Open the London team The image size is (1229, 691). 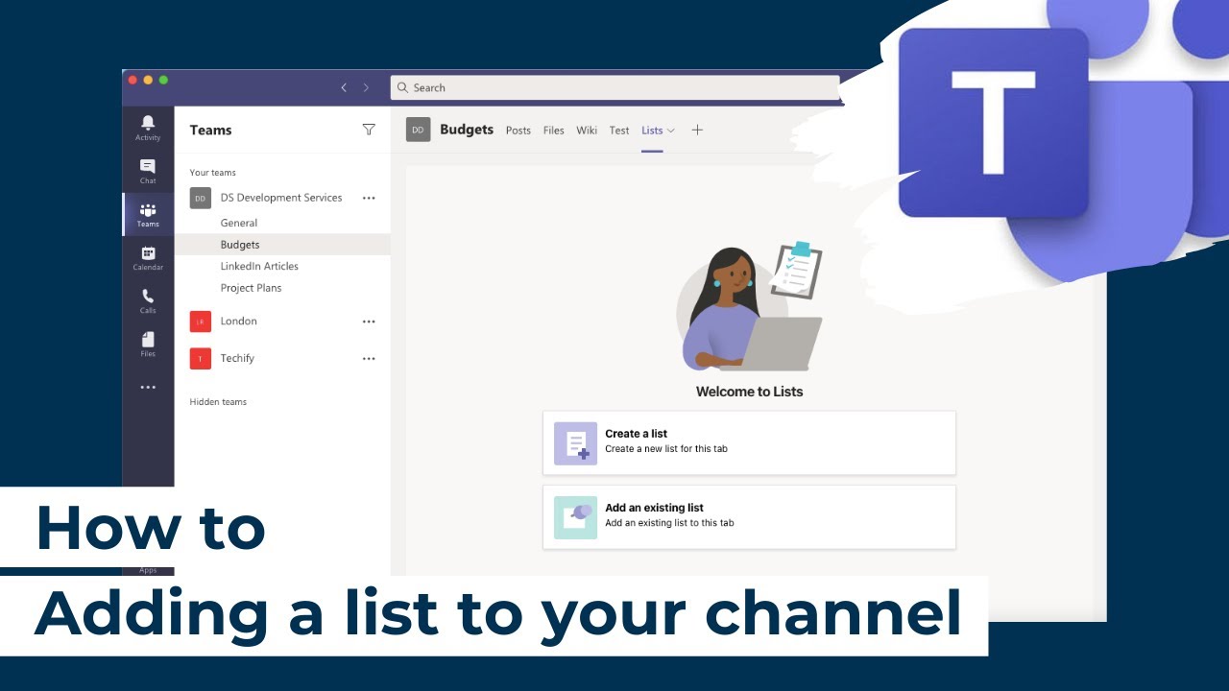coord(238,322)
